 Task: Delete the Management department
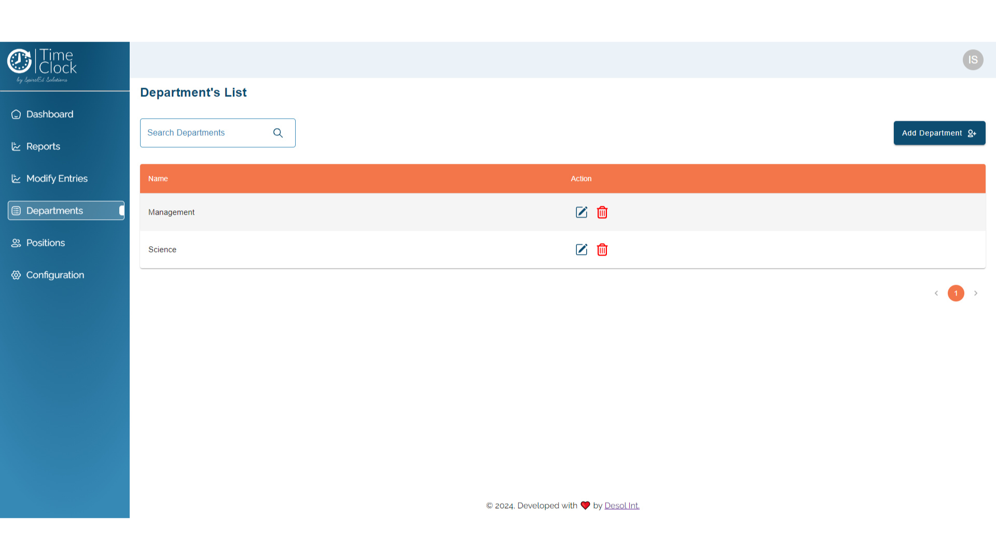coord(602,212)
